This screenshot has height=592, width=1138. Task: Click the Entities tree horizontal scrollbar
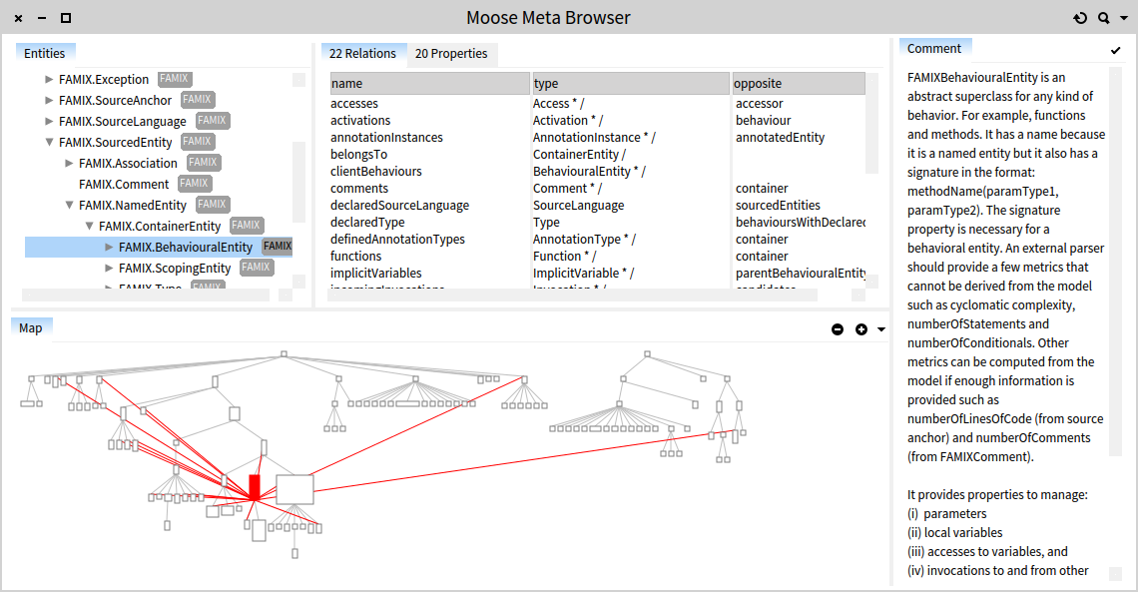point(146,295)
